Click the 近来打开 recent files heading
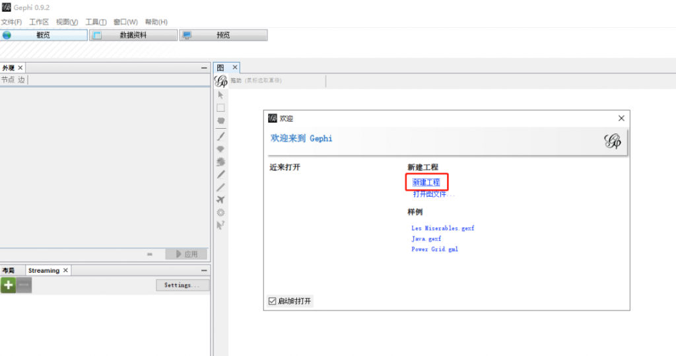 point(285,167)
